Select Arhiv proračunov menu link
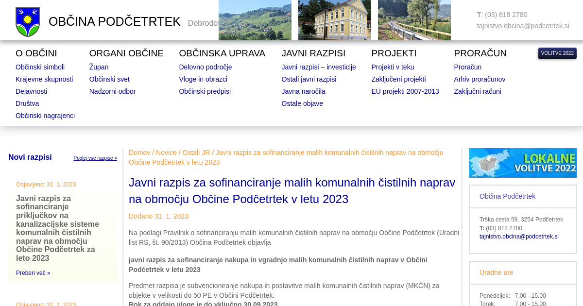The image size is (583, 306). point(479,79)
